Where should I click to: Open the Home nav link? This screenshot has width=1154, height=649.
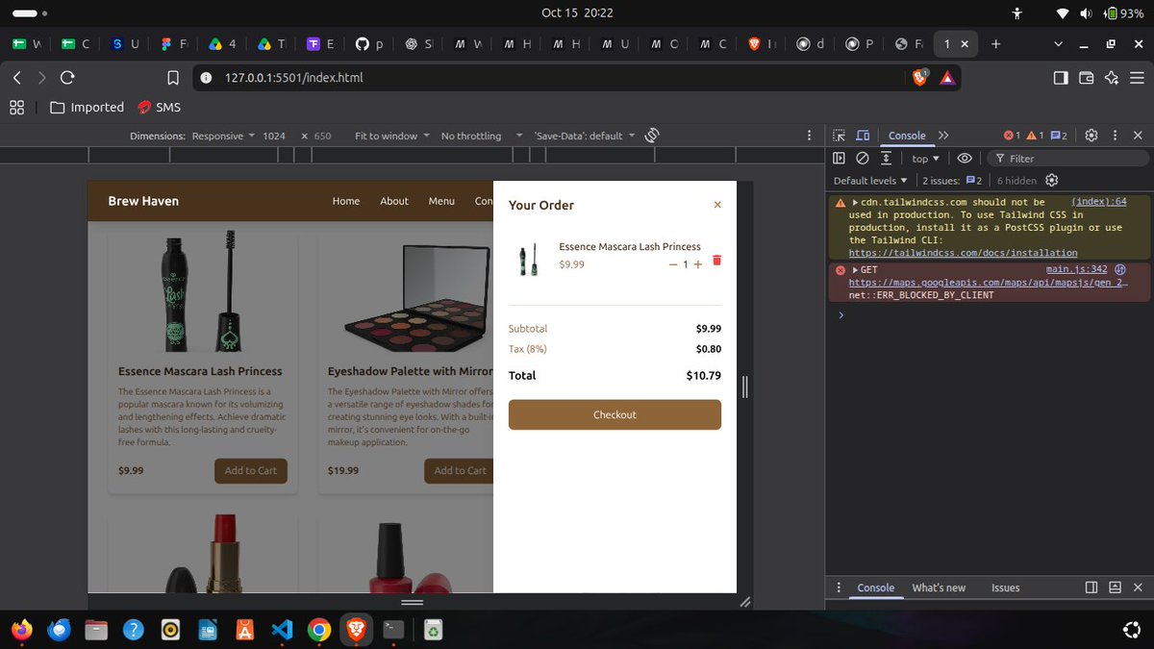(x=346, y=201)
